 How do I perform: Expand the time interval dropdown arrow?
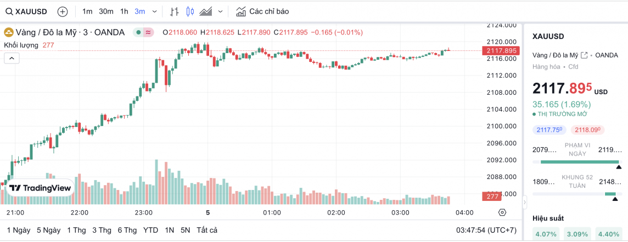click(154, 11)
